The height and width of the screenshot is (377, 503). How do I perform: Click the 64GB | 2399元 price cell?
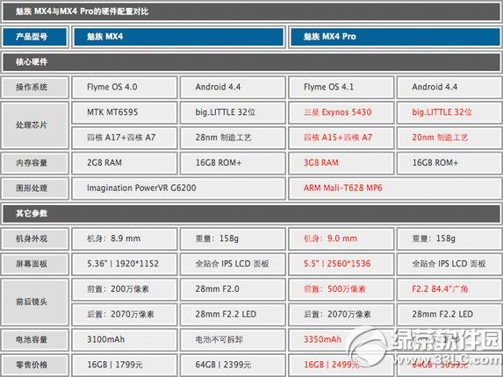(233, 365)
